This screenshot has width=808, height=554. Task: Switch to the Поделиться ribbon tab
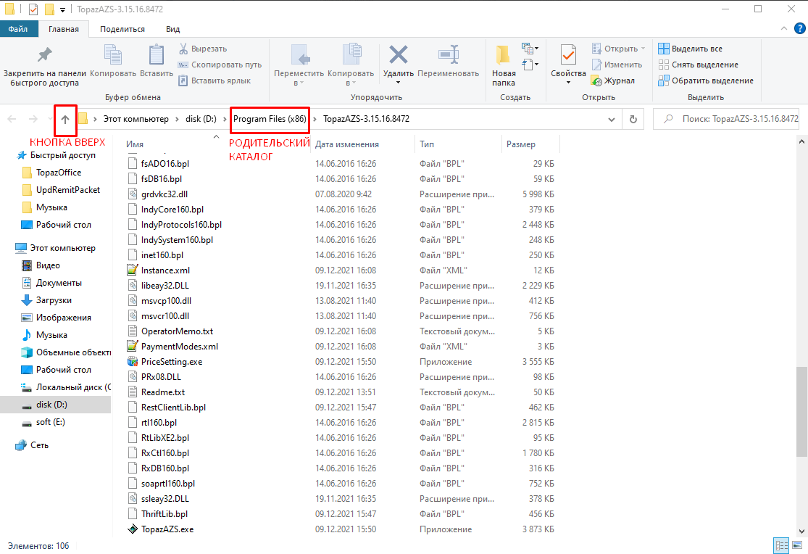pos(122,29)
